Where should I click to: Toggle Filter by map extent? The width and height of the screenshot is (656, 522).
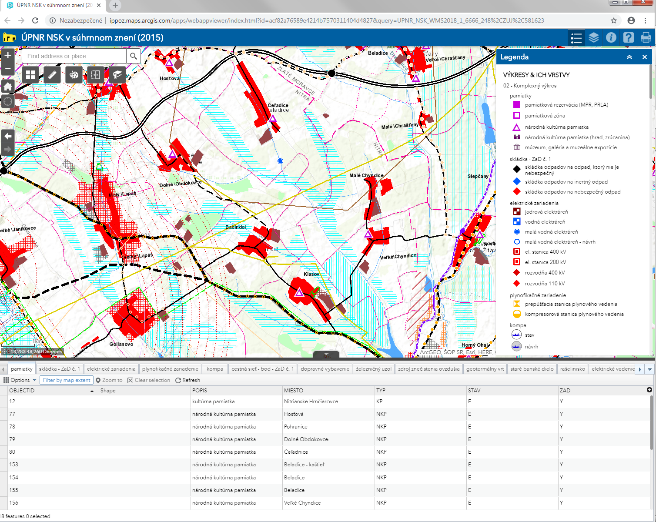click(67, 380)
